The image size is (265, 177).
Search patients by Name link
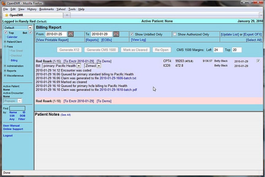(13, 112)
